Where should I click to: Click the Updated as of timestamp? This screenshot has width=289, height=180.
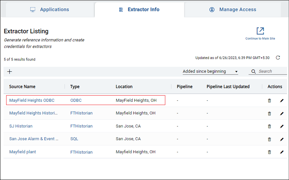pyautogui.click(x=232, y=58)
